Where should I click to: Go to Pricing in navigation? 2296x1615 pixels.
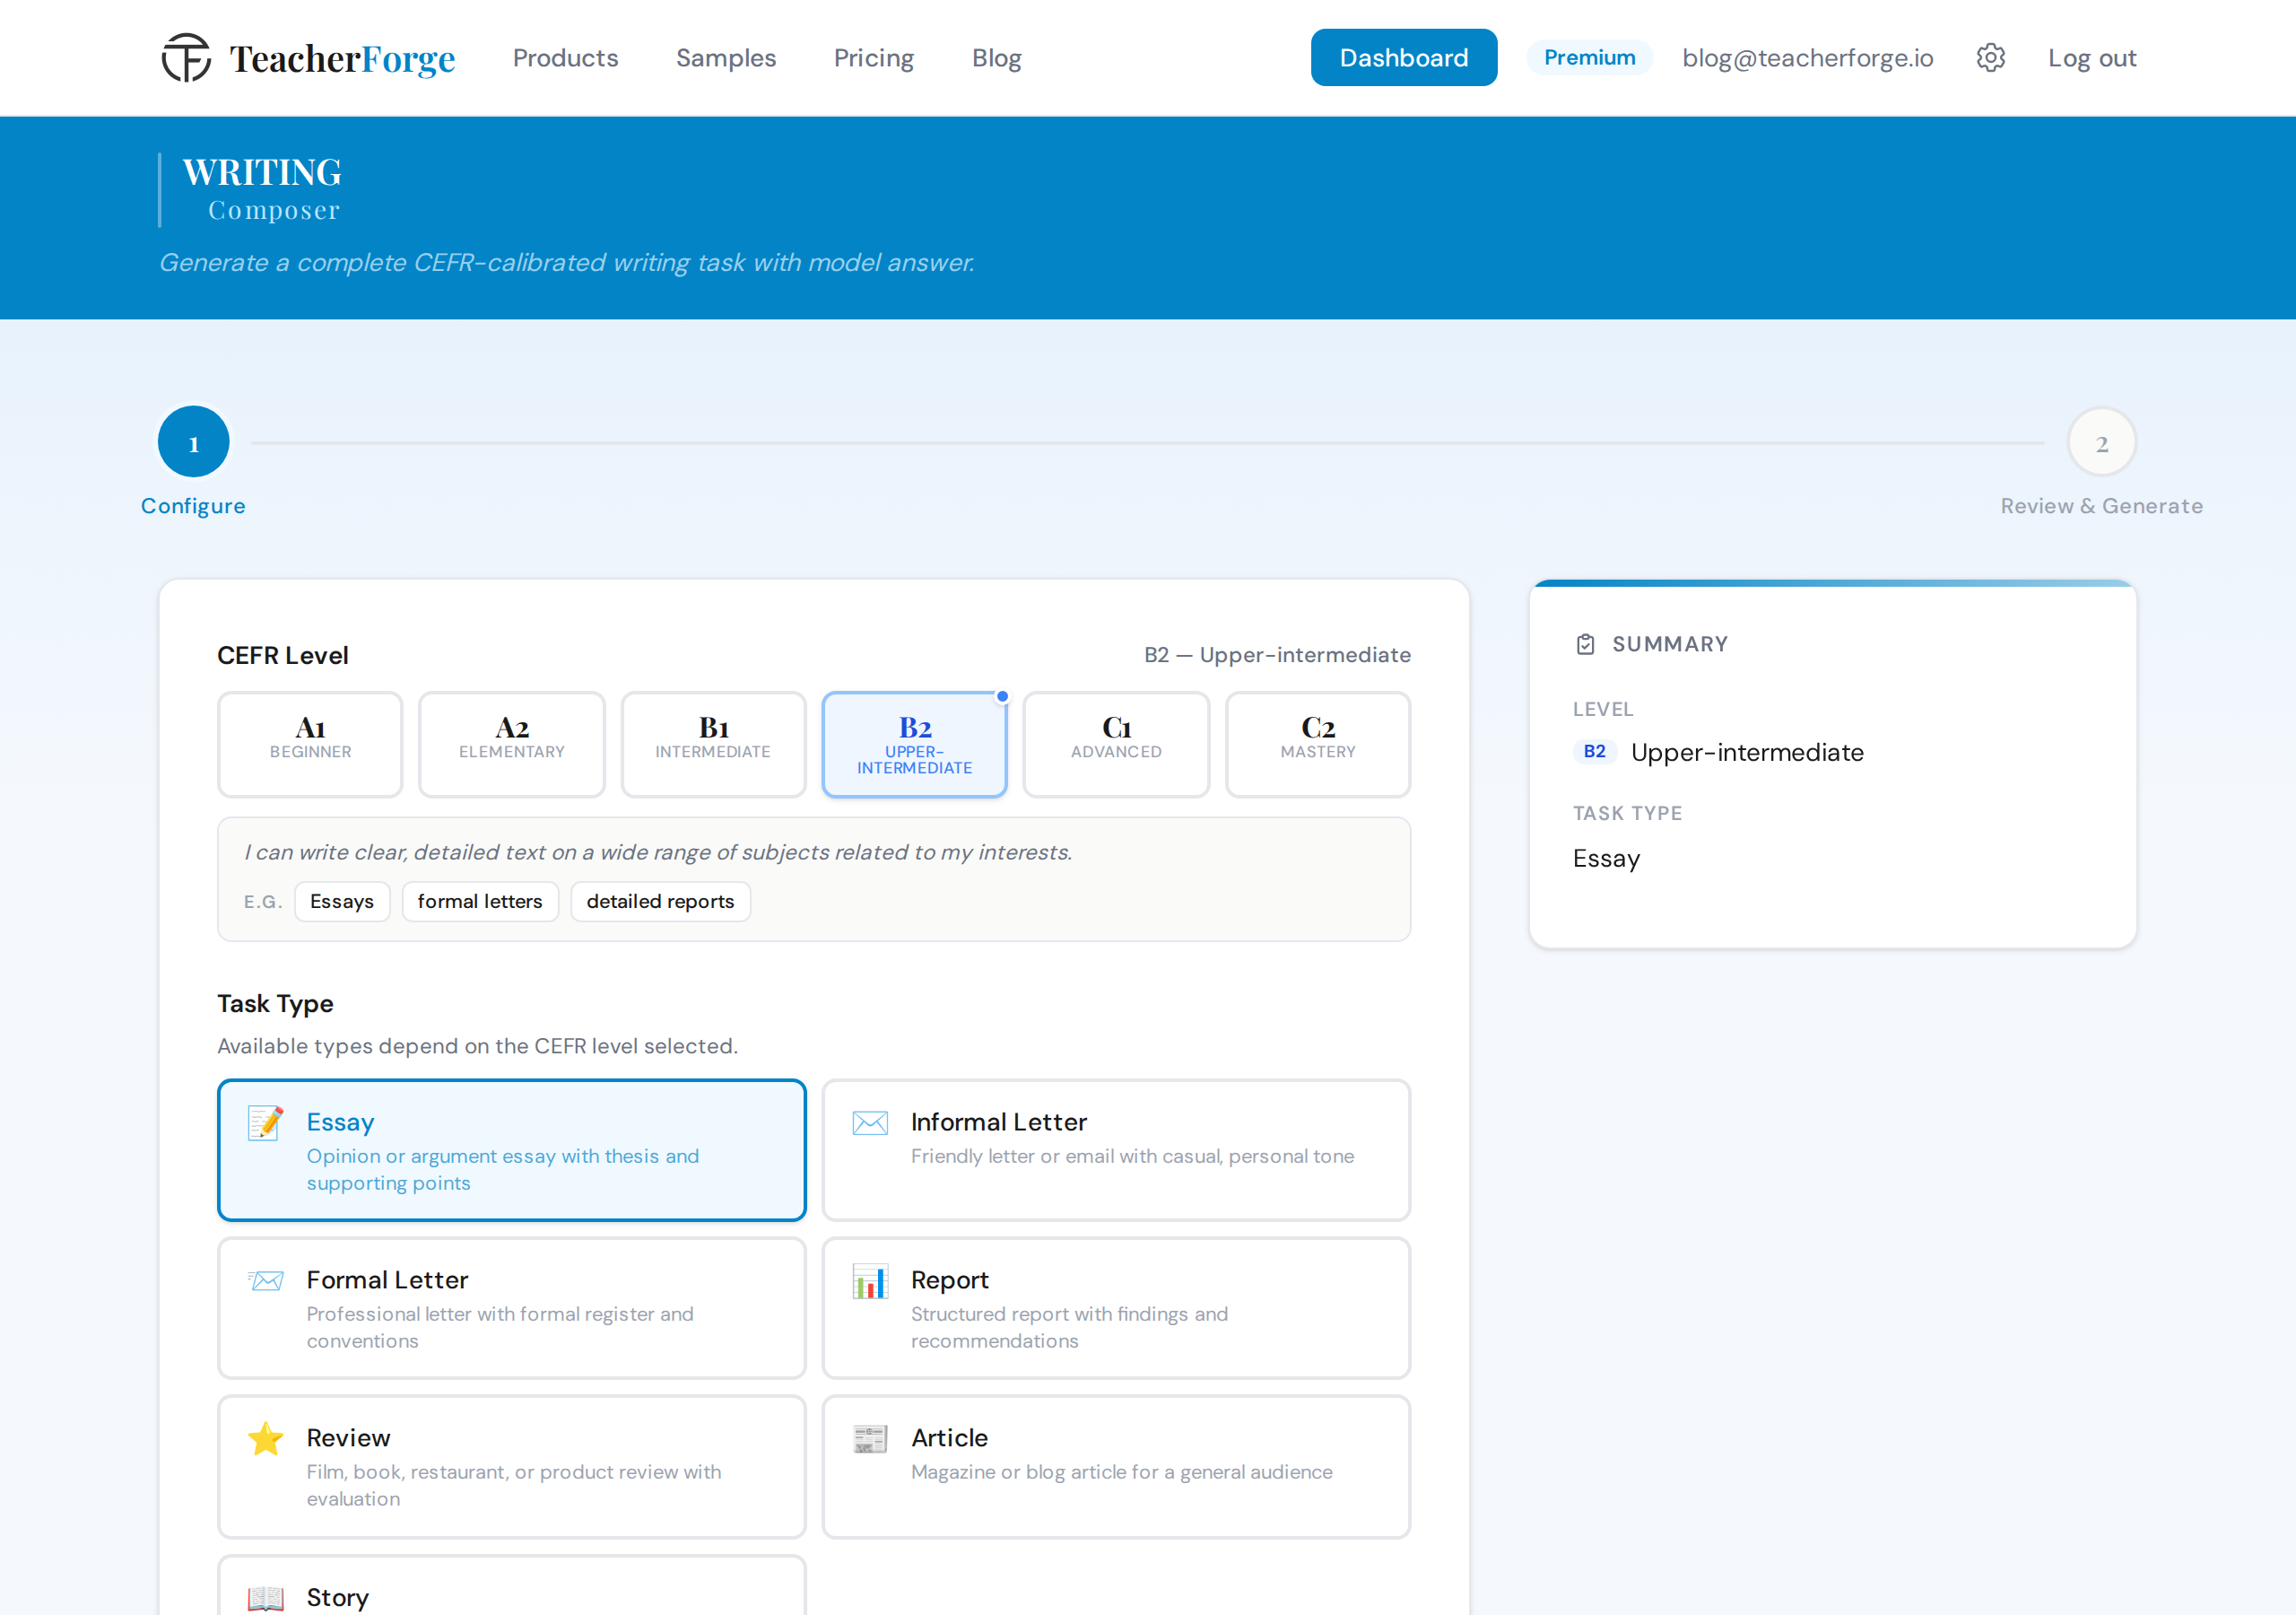[874, 58]
